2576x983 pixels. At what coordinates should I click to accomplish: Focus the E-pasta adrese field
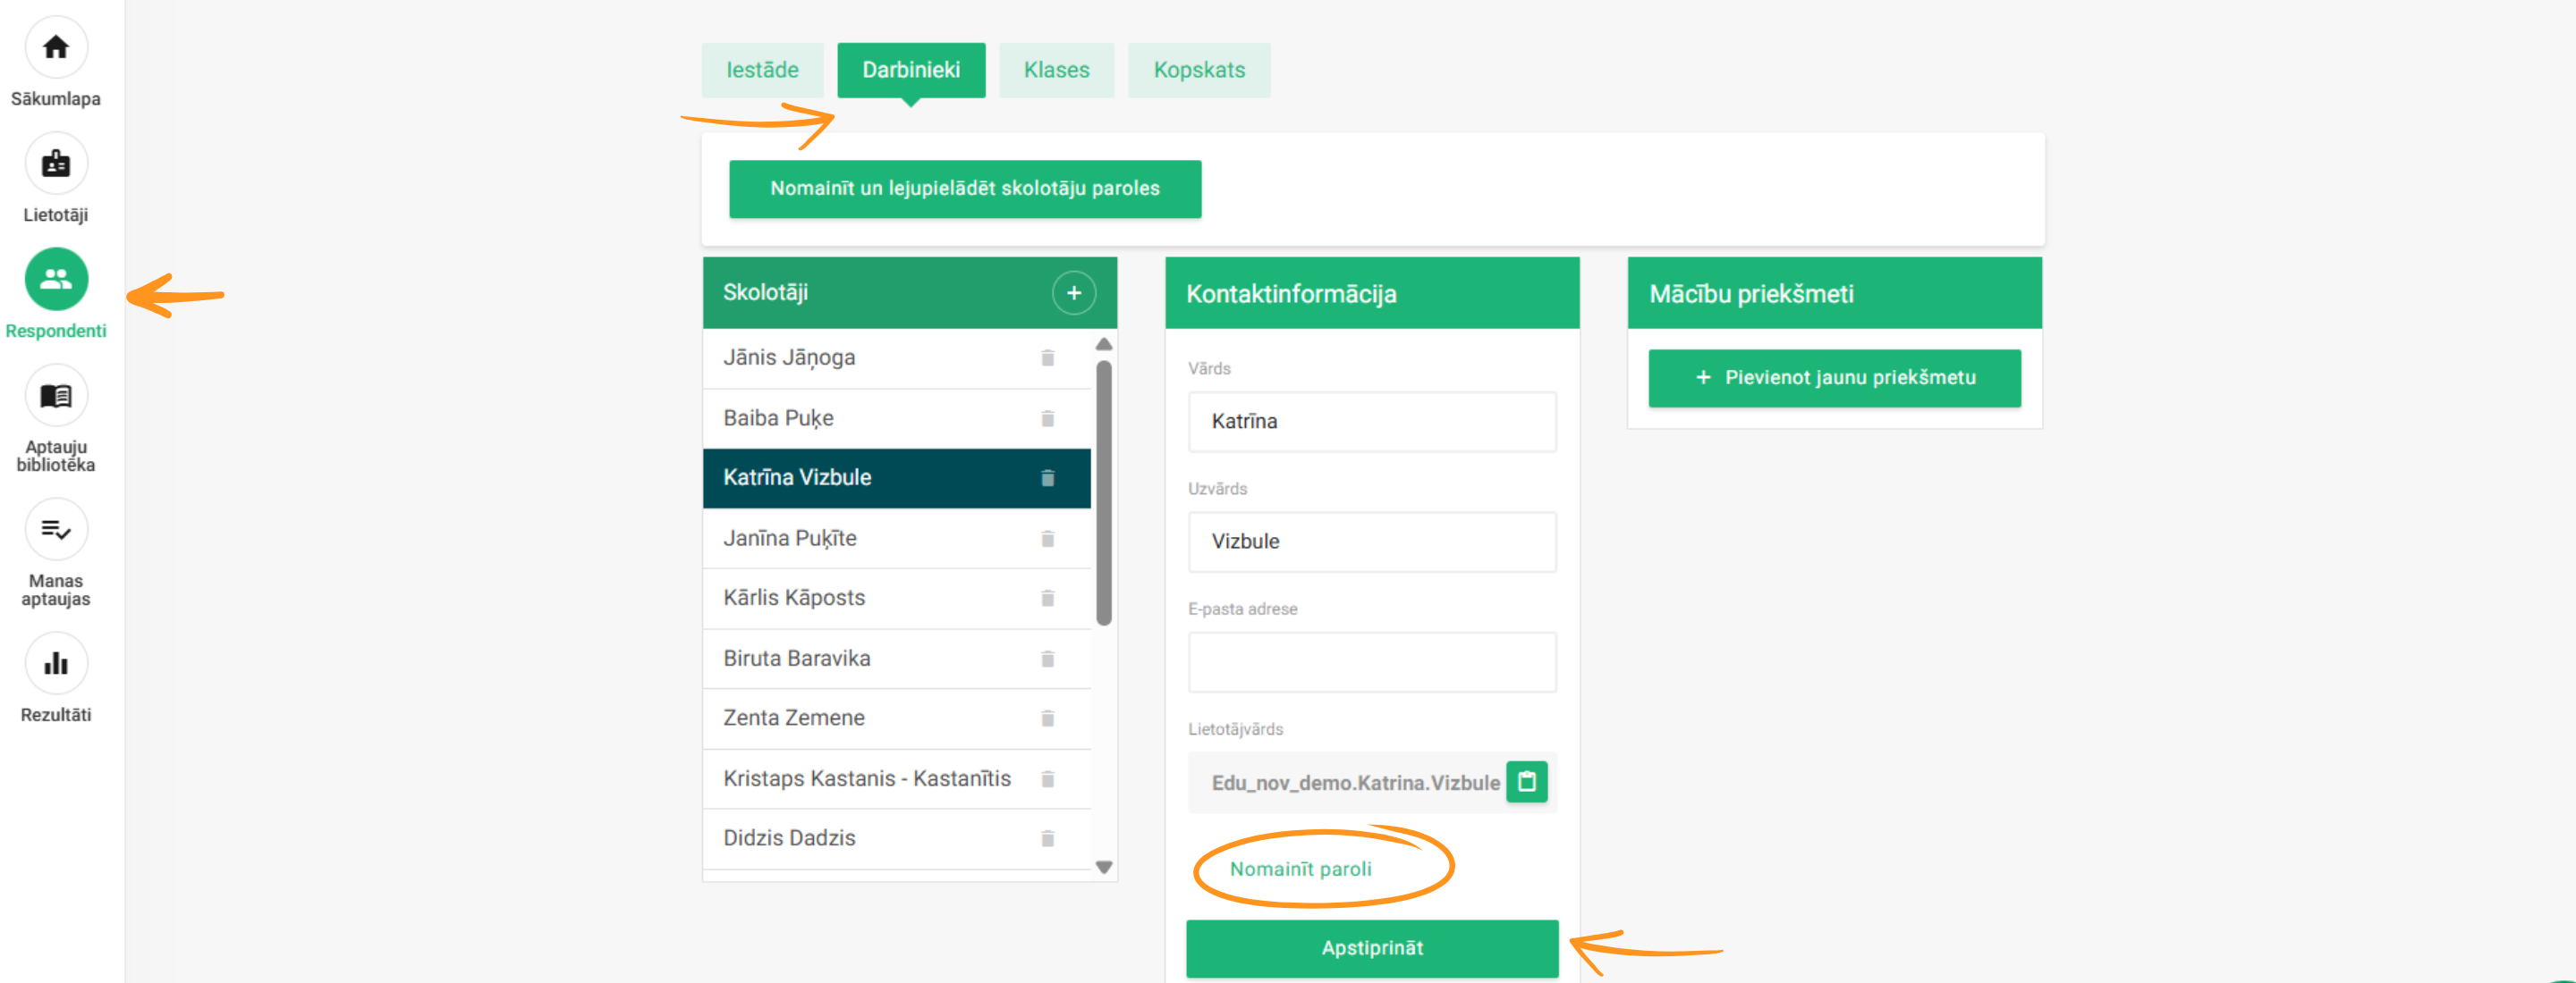1371,661
